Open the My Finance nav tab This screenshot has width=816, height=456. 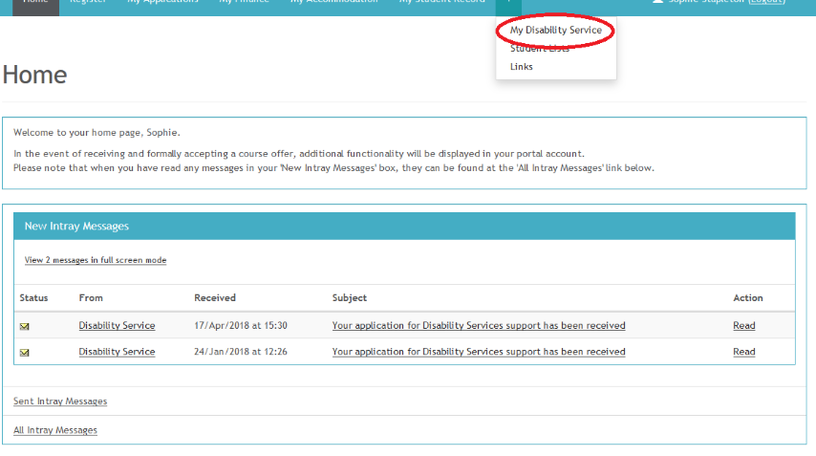244,3
